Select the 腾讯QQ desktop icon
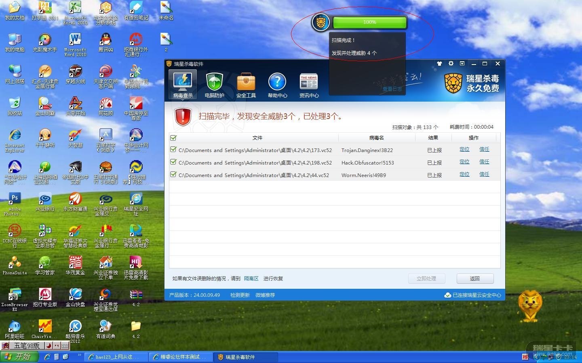The height and width of the screenshot is (363, 582). (105, 42)
